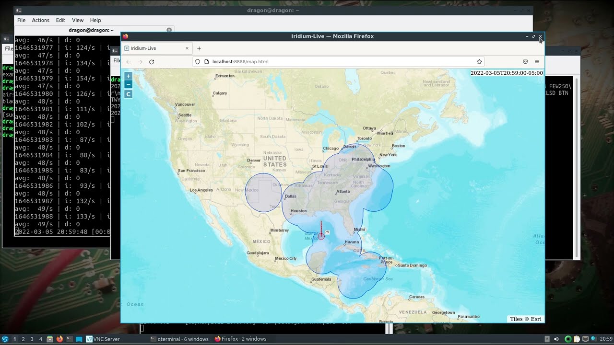
Task: Bookmark this page with the star icon
Action: (479, 62)
